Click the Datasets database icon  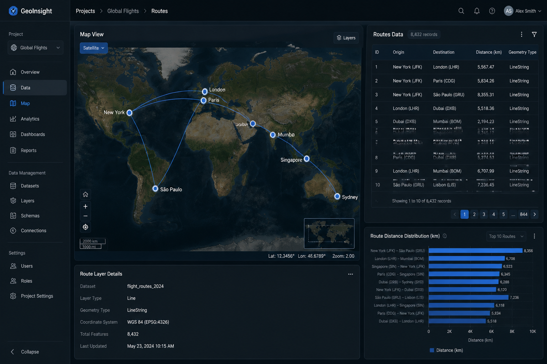13,186
